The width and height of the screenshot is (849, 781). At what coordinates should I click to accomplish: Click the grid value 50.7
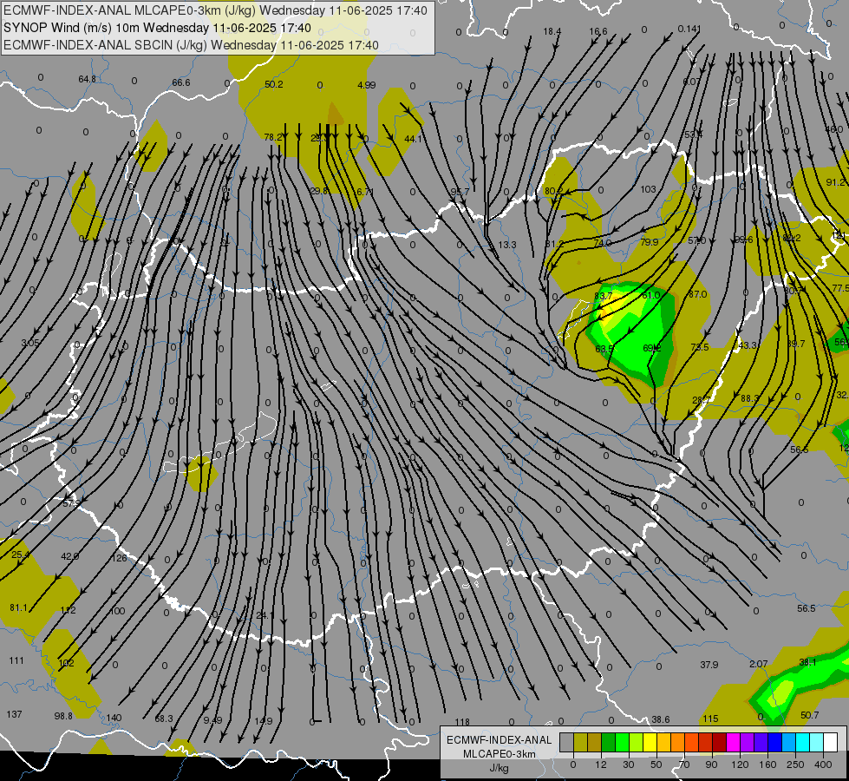coord(809,715)
